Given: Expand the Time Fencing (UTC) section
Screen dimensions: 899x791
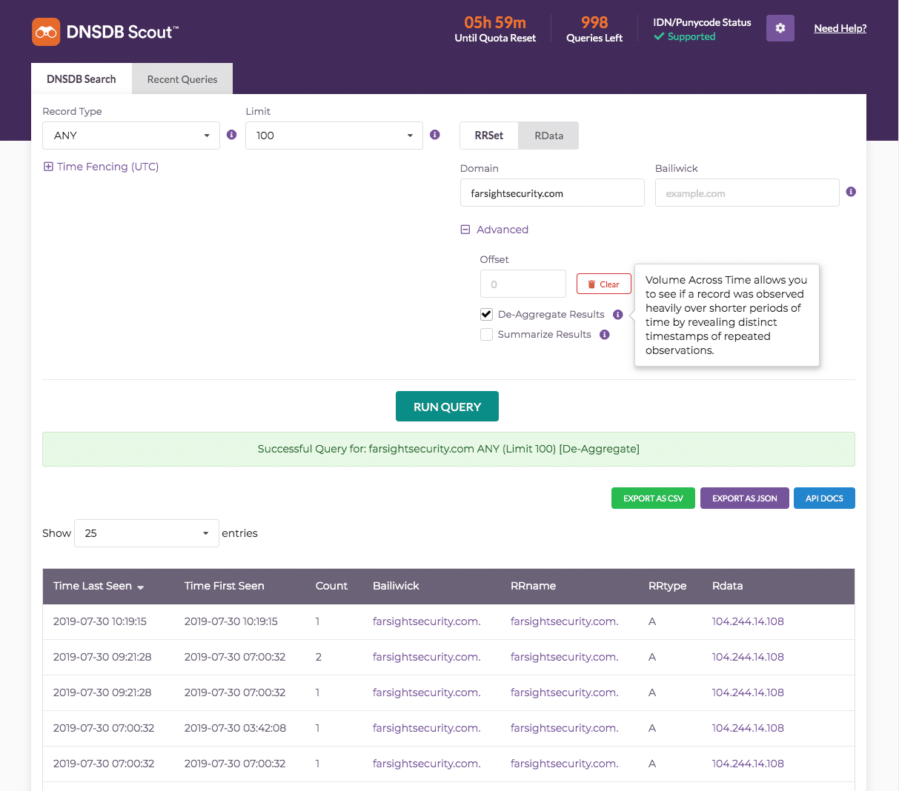Looking at the screenshot, I should (x=102, y=167).
